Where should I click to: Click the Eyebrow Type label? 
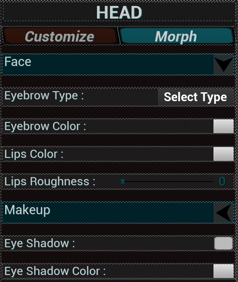click(44, 96)
